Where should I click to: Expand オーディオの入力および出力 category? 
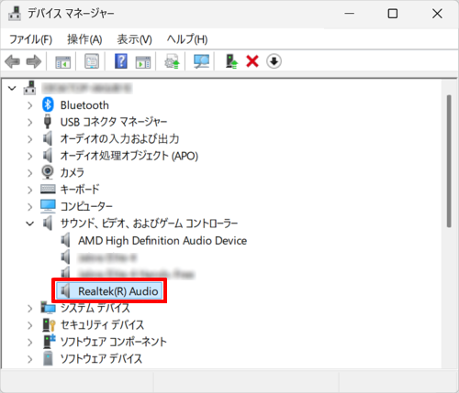[29, 139]
